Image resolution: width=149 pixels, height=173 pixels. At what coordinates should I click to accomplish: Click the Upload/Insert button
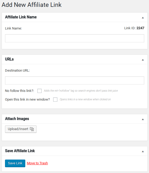(21, 129)
